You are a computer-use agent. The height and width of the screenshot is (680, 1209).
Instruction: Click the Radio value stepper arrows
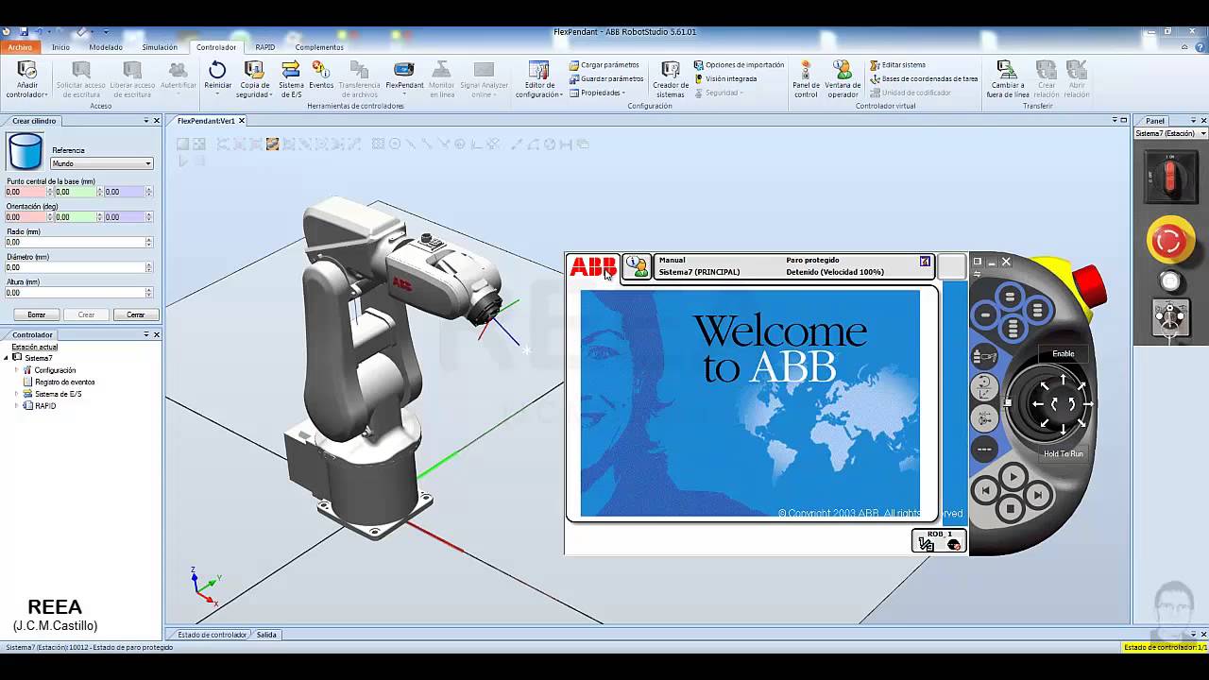pyautogui.click(x=148, y=243)
